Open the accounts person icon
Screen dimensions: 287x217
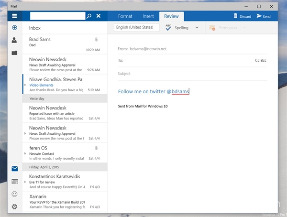14,40
